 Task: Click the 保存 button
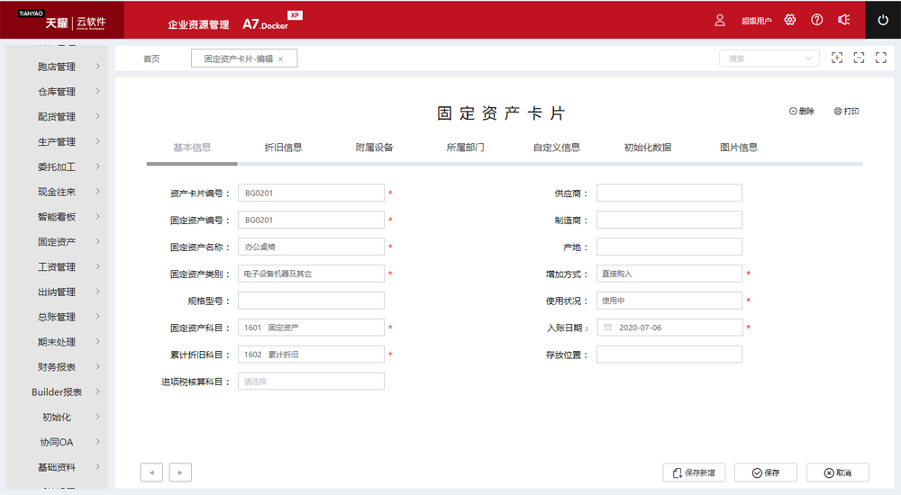pos(765,472)
